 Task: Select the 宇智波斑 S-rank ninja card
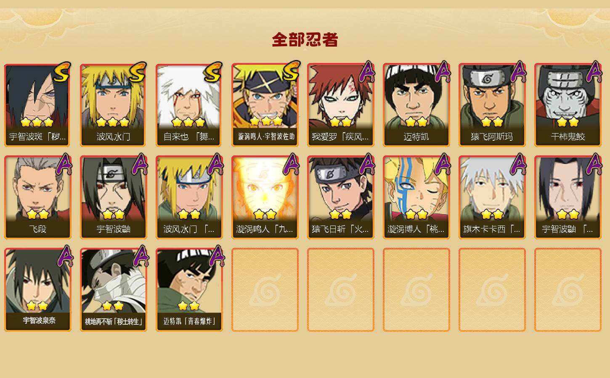click(x=37, y=105)
